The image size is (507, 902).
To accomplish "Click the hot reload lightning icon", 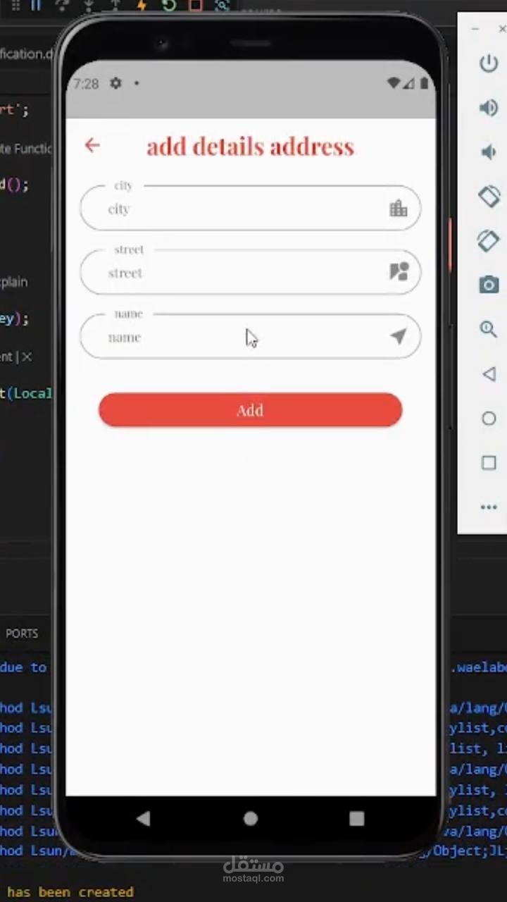I will tap(142, 6).
